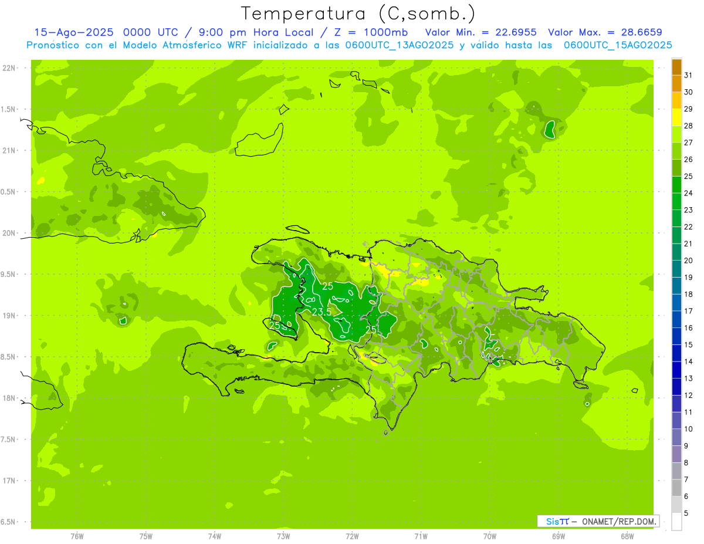Click the "76W" longitude label
Screen dimensions: 704x544
77,536
